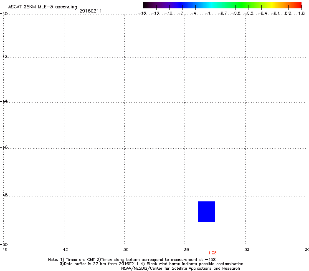Screen dimensions: 309x271
Task: Click the -39 longitude axis label
Action: (x=124, y=250)
